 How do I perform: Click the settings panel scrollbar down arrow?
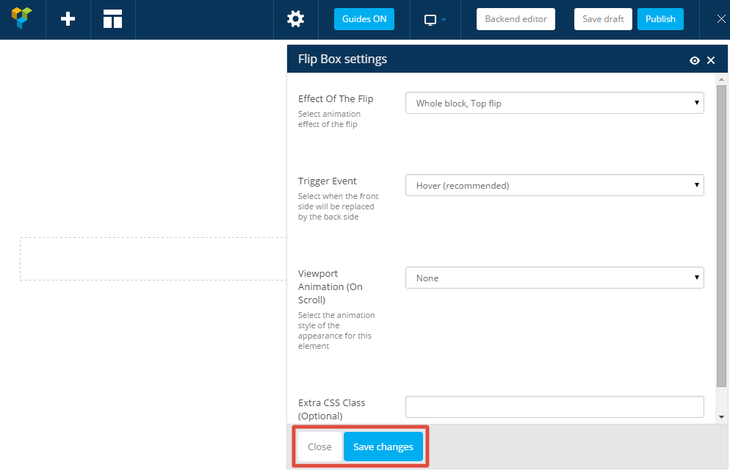pos(721,417)
